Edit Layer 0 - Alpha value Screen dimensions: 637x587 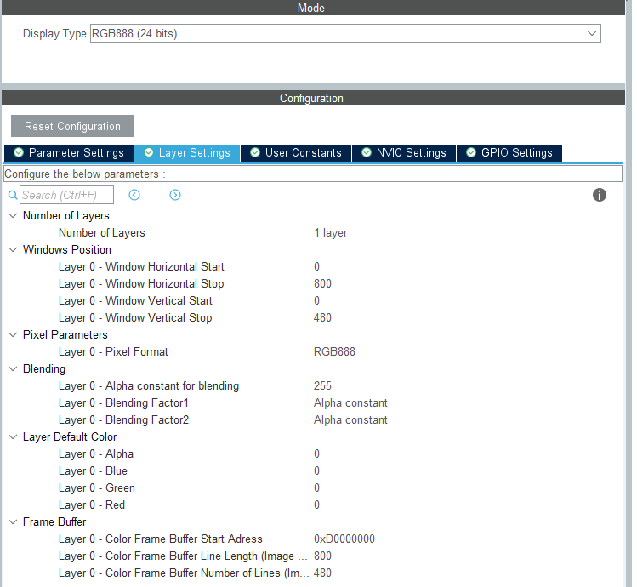coord(316,453)
